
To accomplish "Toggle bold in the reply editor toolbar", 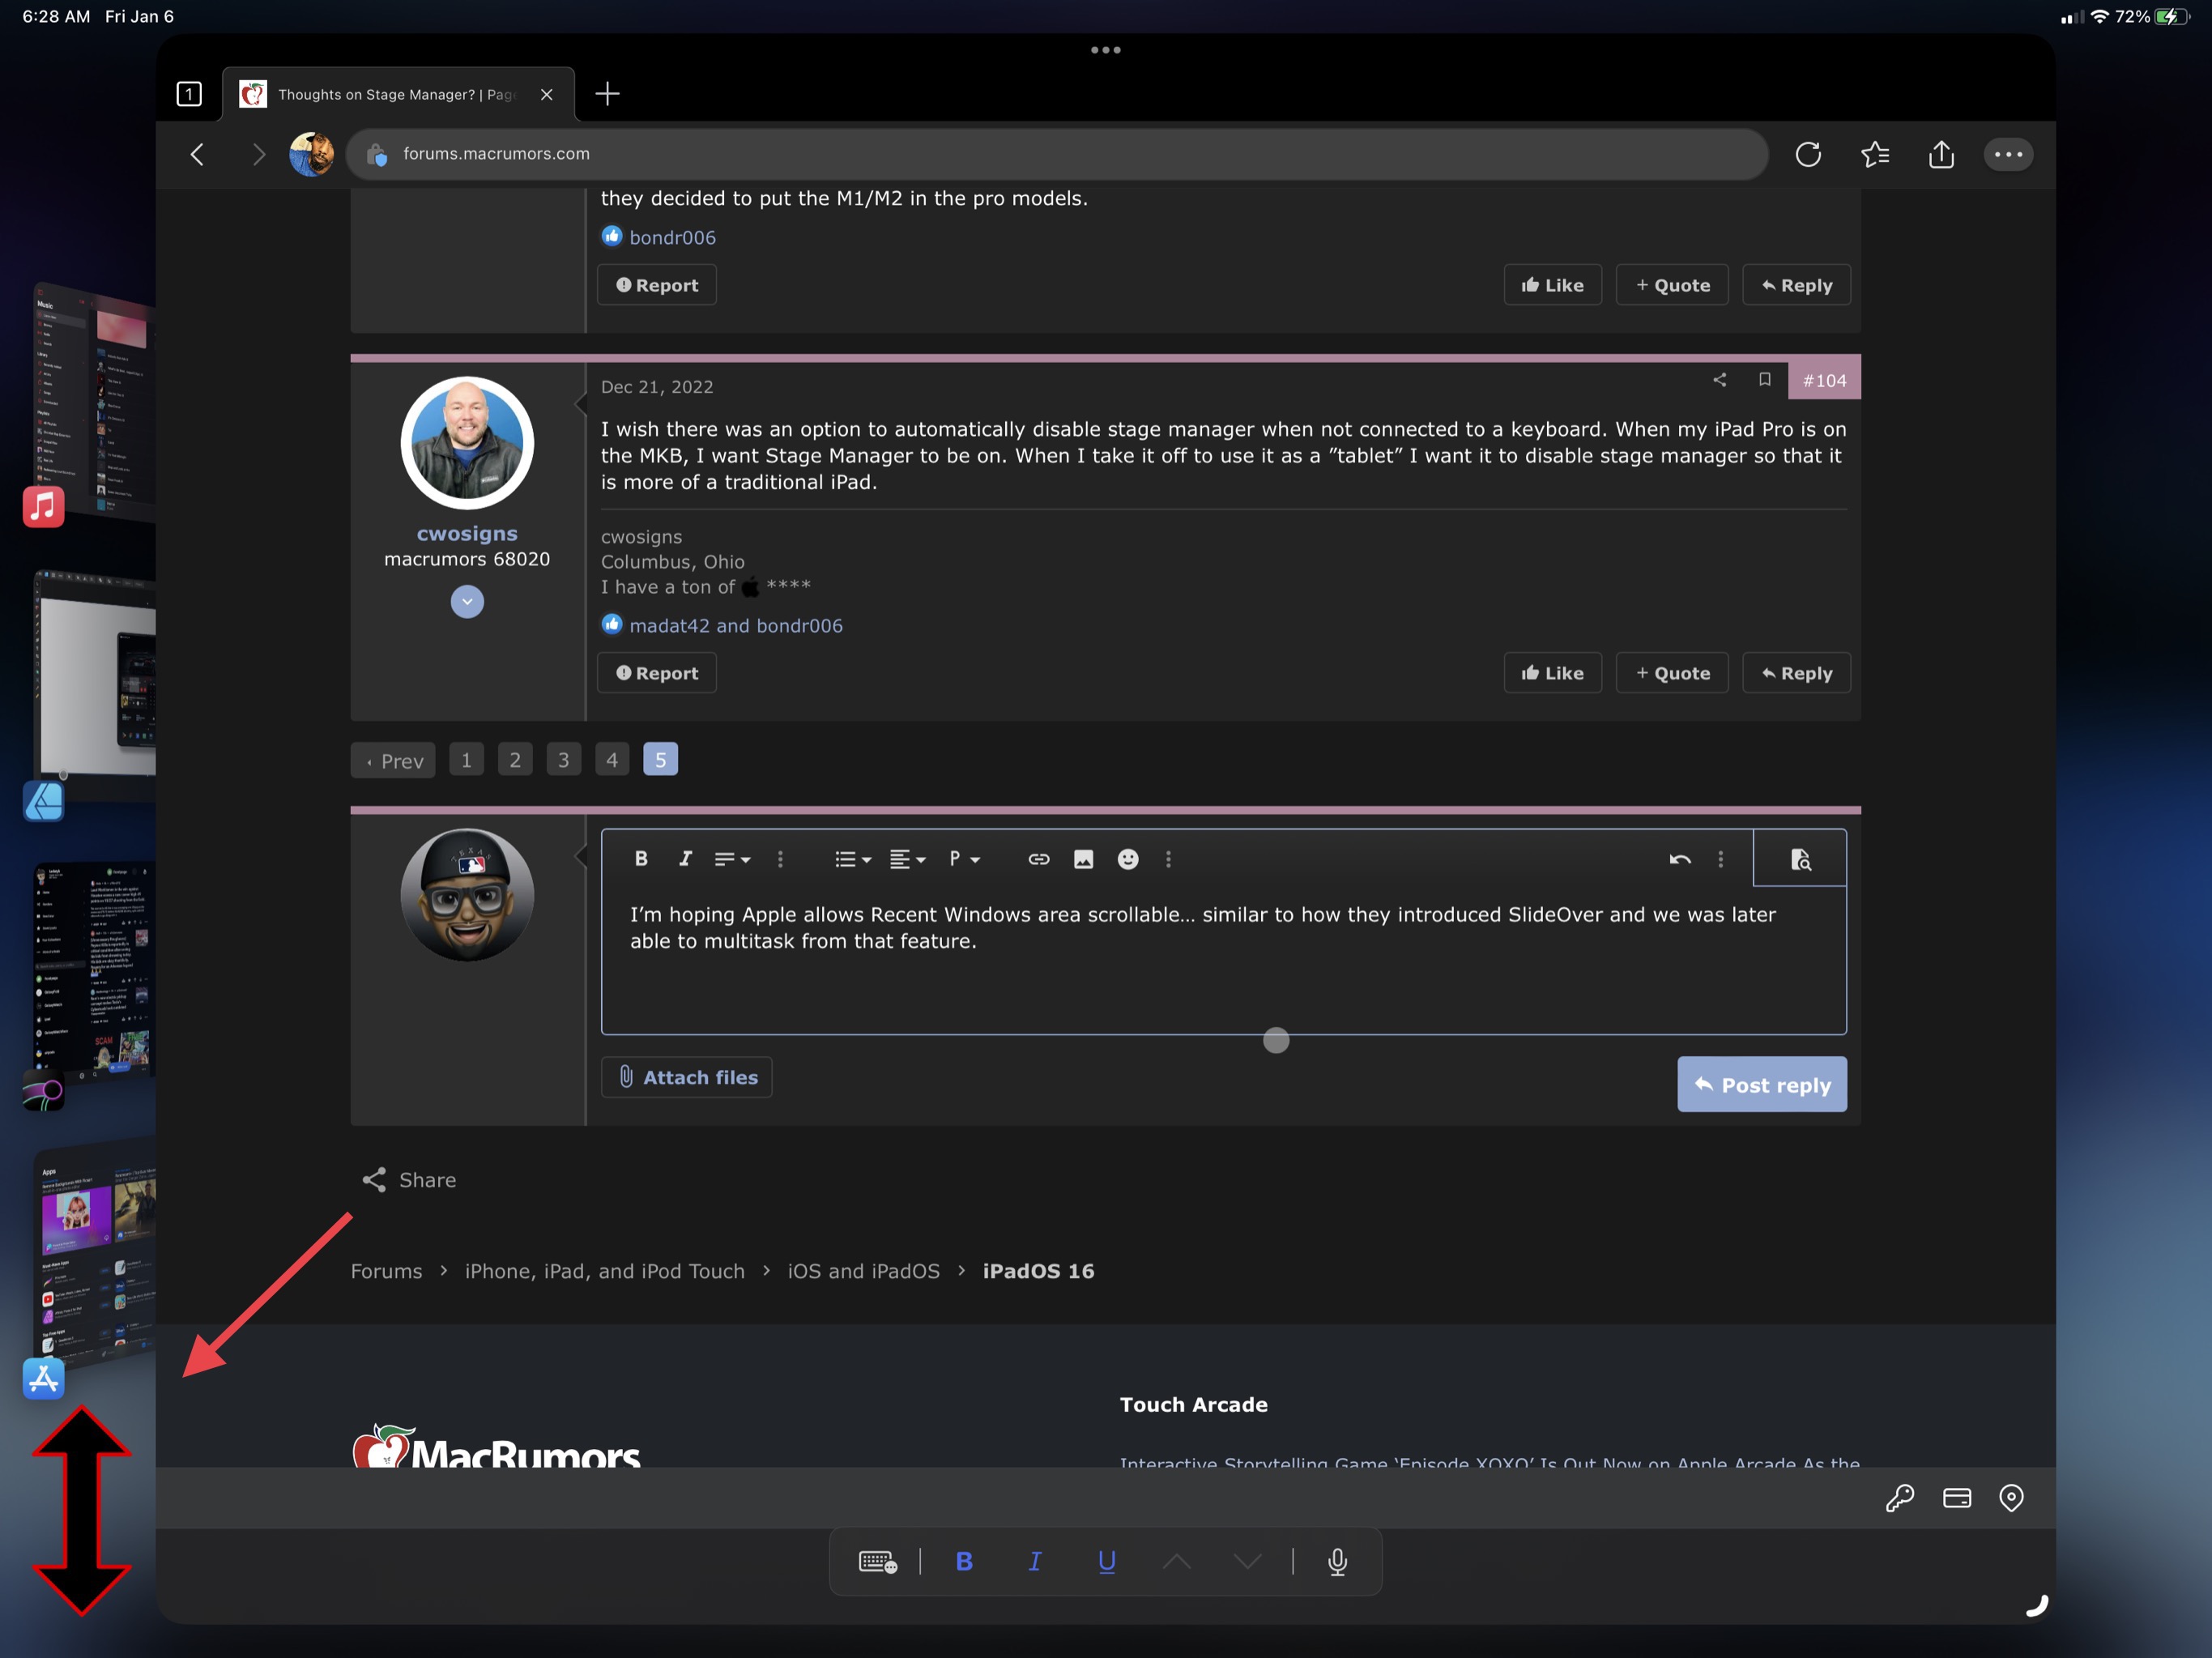I will coord(641,859).
